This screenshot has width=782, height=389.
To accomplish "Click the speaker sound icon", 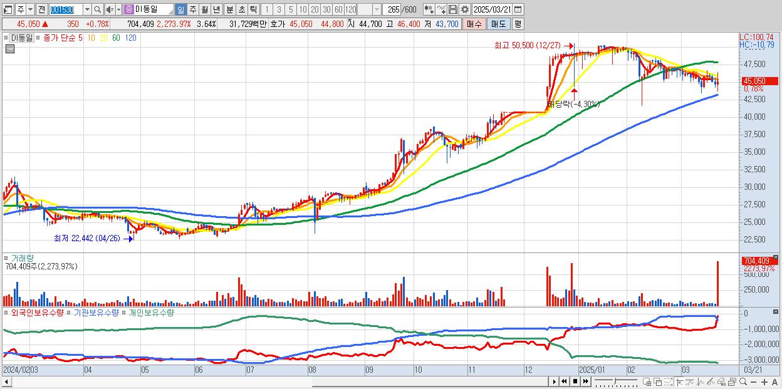I will 110,9.
